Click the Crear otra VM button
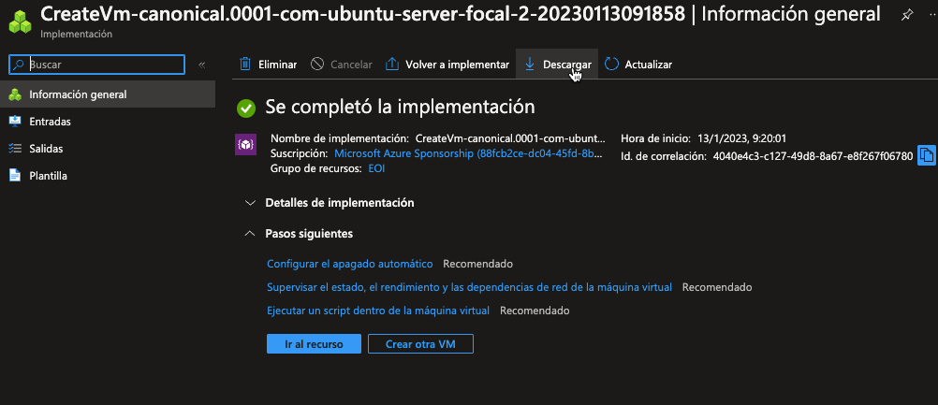938x405 pixels. [x=420, y=344]
